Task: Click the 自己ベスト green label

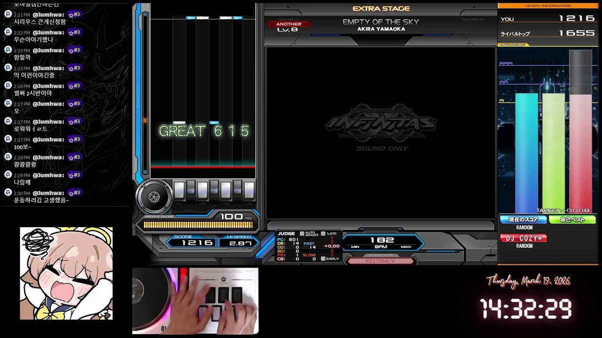Action: [572, 220]
